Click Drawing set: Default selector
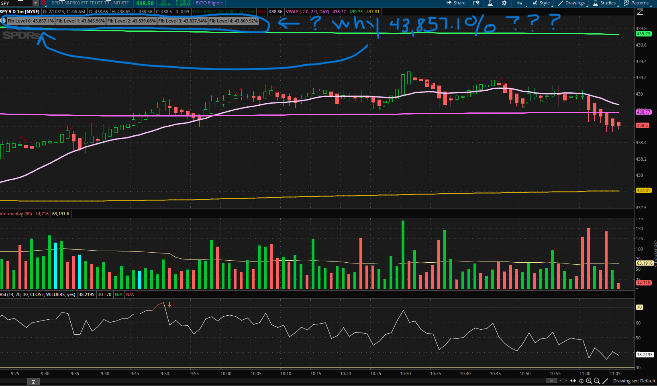 coord(634,381)
